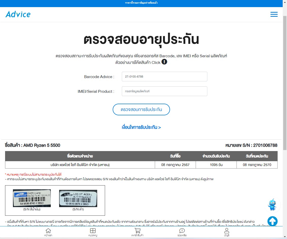Focus the Barcode Advice input field
287x239 pixels.
164,77
